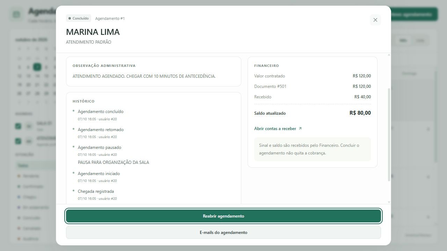Select 'Em andamento' status filter in background sidebar
Screen dimensions: 447x251
[36, 207]
